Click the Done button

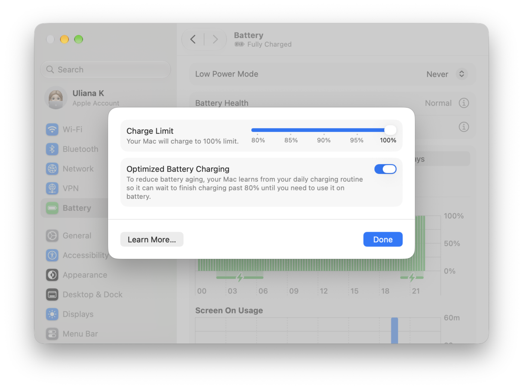pyautogui.click(x=383, y=239)
